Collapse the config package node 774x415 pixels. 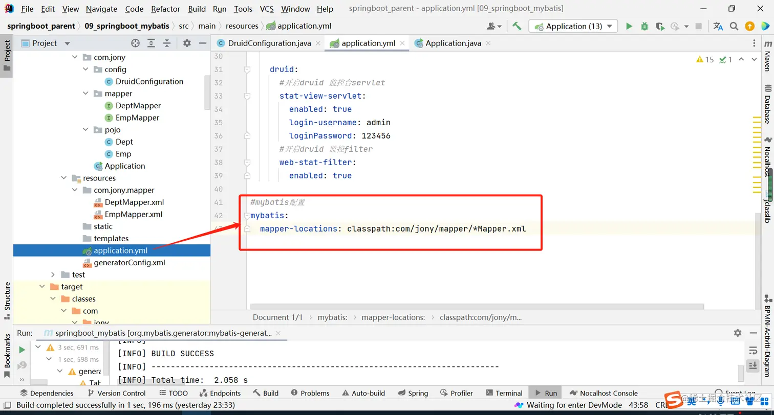coord(85,70)
